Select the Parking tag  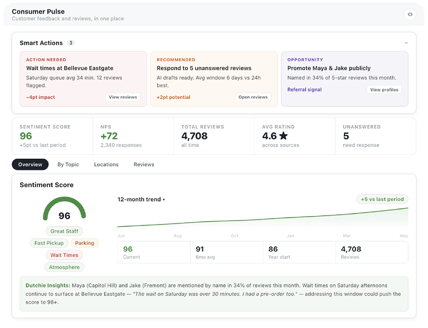[x=85, y=243]
